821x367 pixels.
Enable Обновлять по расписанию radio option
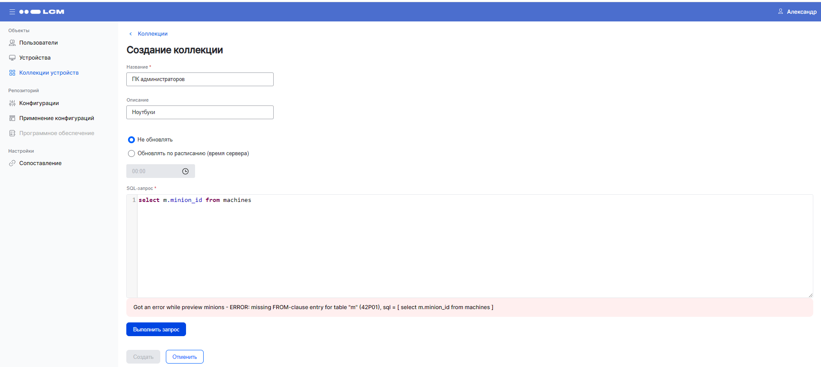131,153
